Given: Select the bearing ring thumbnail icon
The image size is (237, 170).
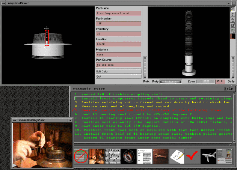Looking at the screenshot, I should point(128,156).
